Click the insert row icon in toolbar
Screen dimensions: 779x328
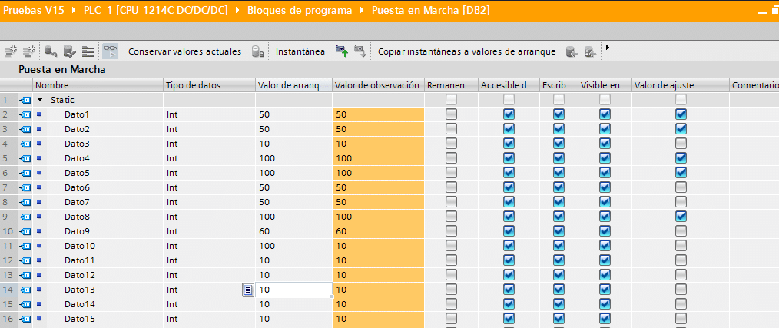click(x=11, y=51)
